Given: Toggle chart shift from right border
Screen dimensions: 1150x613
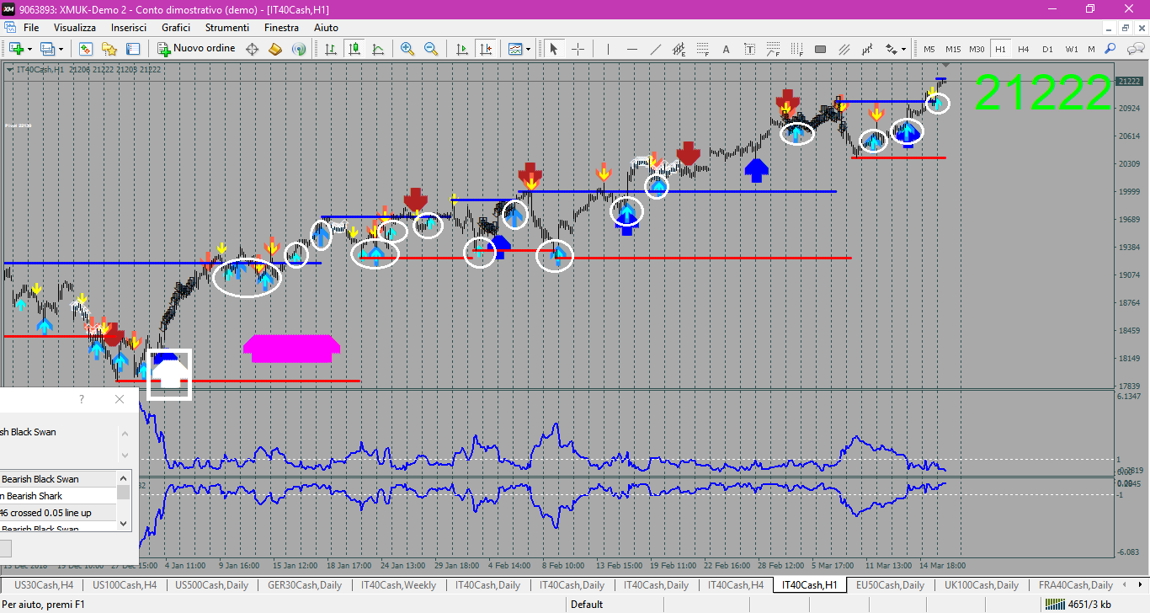Looking at the screenshot, I should 485,49.
